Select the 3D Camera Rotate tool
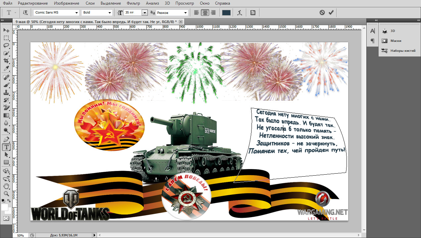Image resolution: width=421 pixels, height=238 pixels. pos(6,179)
